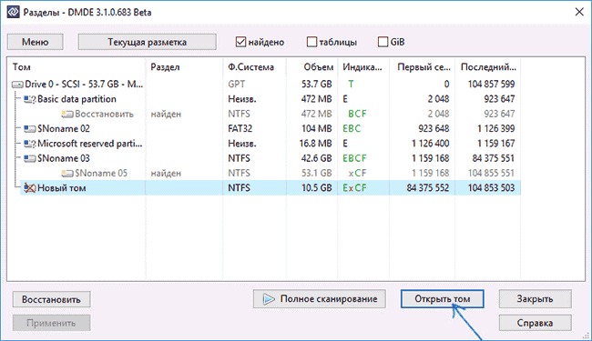Screen dimensions: 592x341
Task: Click the $Noname 02 volume icon
Action: click(30, 129)
